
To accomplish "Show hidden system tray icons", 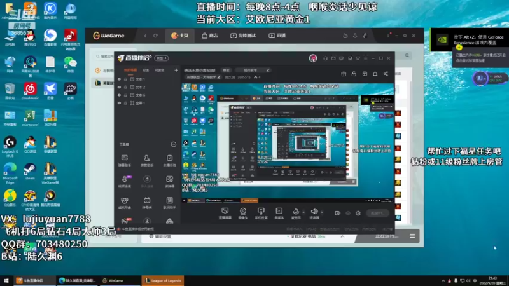I will (x=443, y=281).
